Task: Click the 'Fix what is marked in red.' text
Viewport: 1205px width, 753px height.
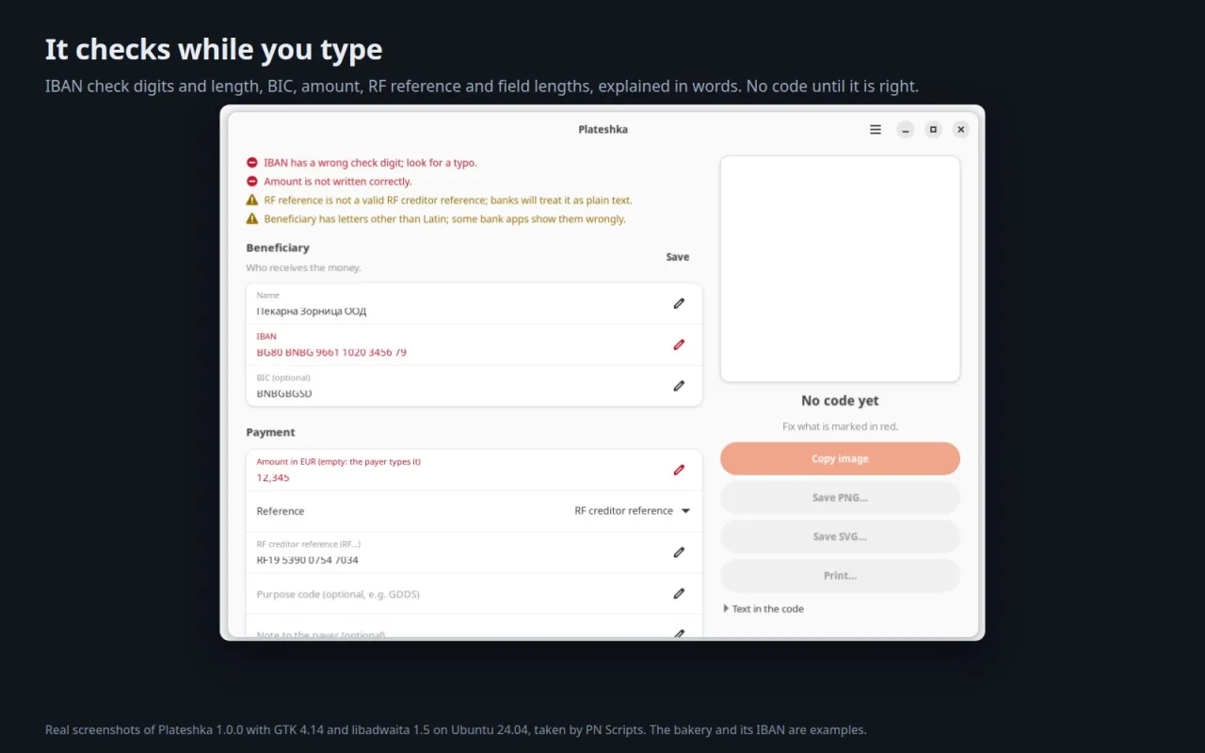Action: point(840,426)
